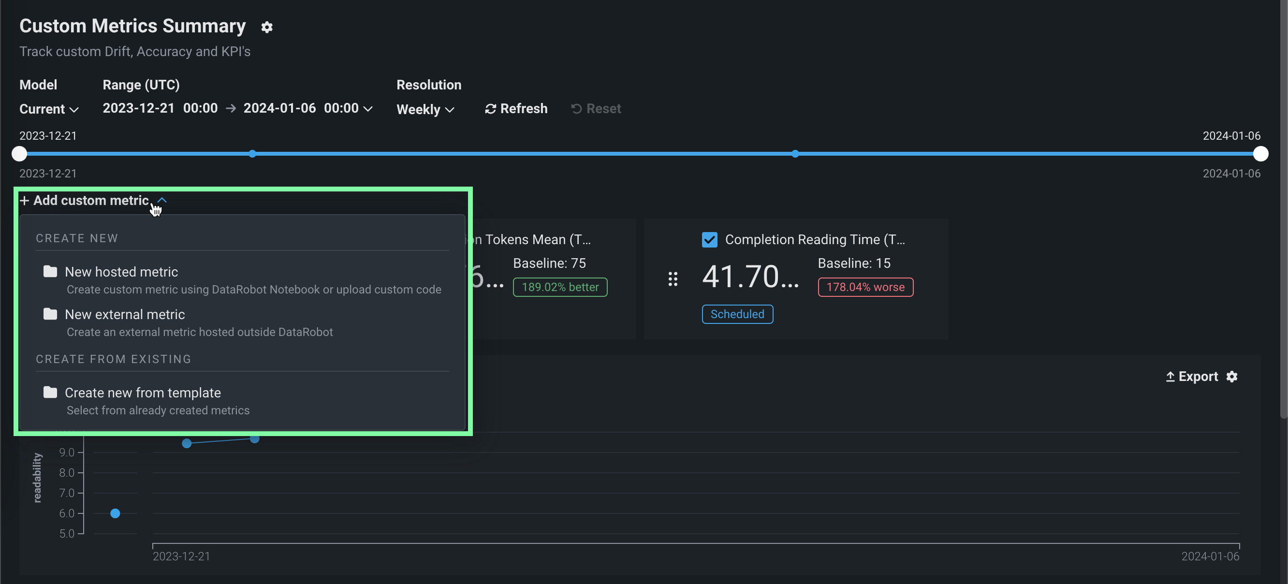
Task: Click the folder icon for New external metric
Action: click(50, 314)
